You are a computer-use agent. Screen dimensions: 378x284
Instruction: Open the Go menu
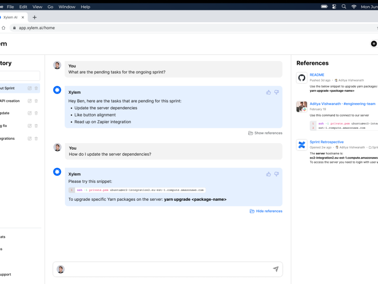tap(51, 7)
